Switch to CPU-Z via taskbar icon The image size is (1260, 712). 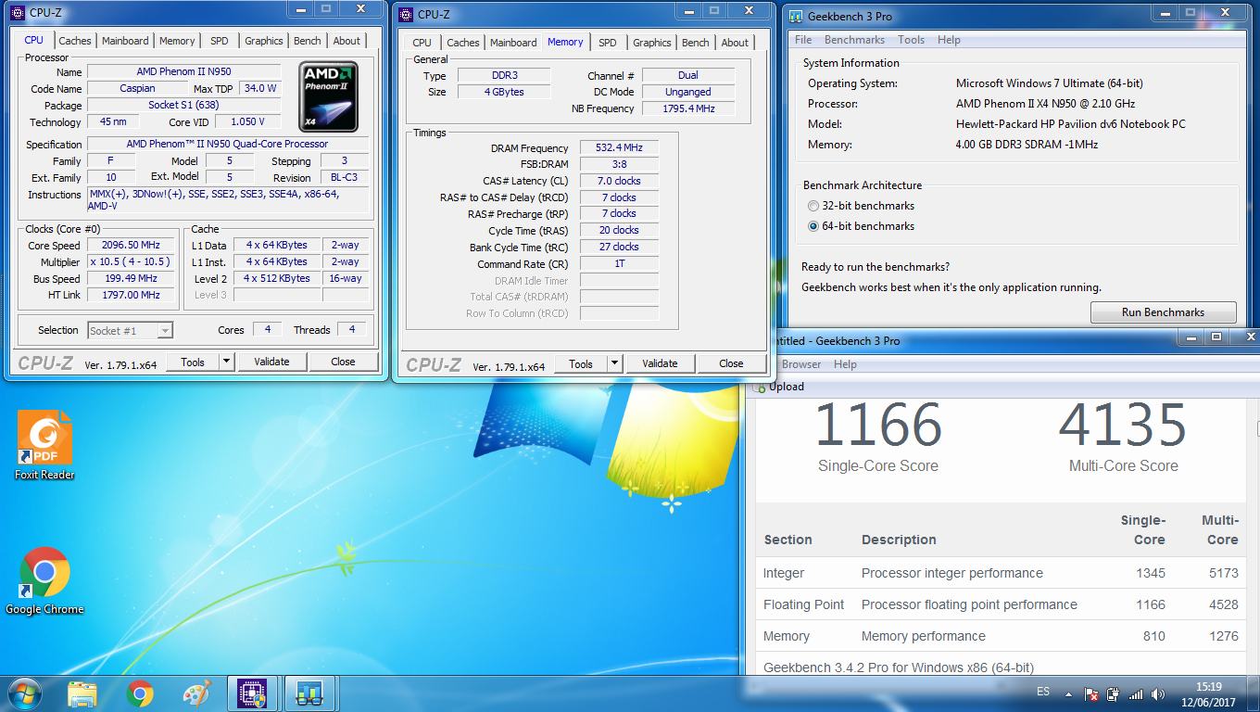coord(254,693)
